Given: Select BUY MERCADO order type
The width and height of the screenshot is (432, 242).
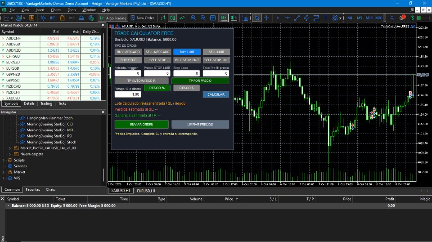Looking at the screenshot, I should click(x=128, y=52).
